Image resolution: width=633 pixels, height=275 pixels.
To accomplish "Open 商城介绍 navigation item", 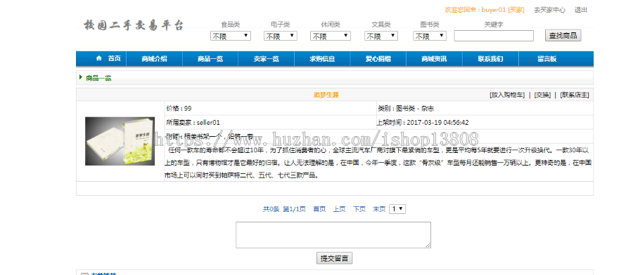I will [x=154, y=59].
